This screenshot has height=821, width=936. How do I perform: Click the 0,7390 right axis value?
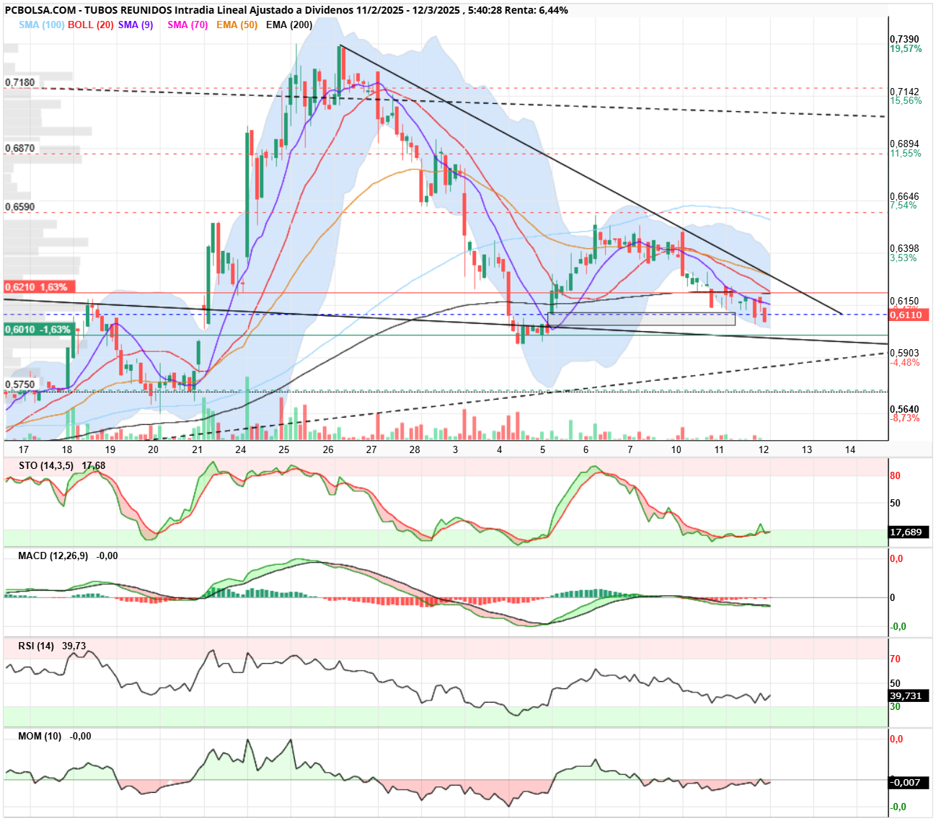904,40
